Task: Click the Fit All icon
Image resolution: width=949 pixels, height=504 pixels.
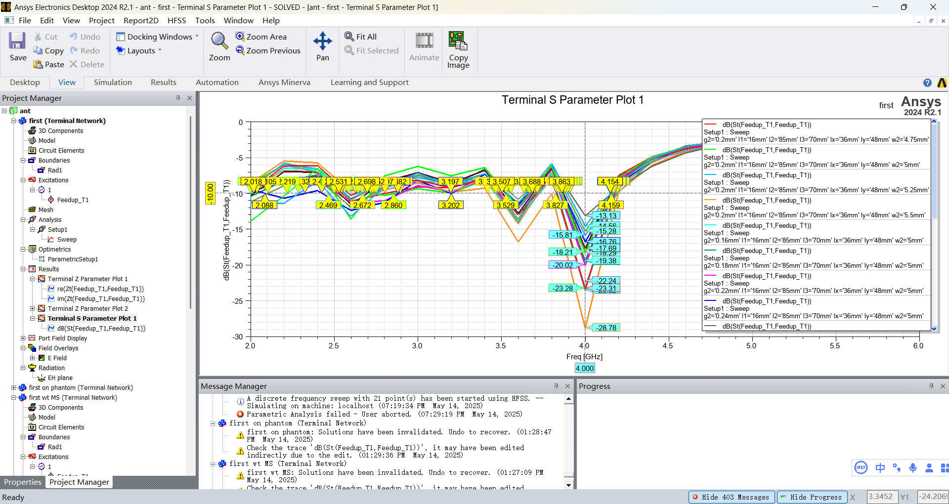Action: click(x=349, y=37)
